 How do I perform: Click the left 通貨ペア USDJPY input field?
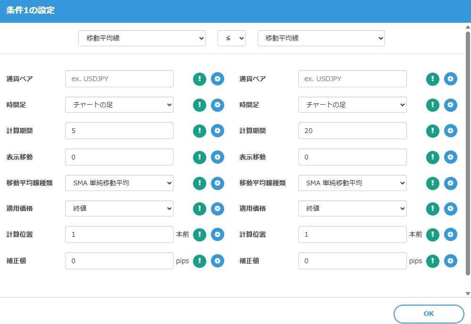click(119, 79)
